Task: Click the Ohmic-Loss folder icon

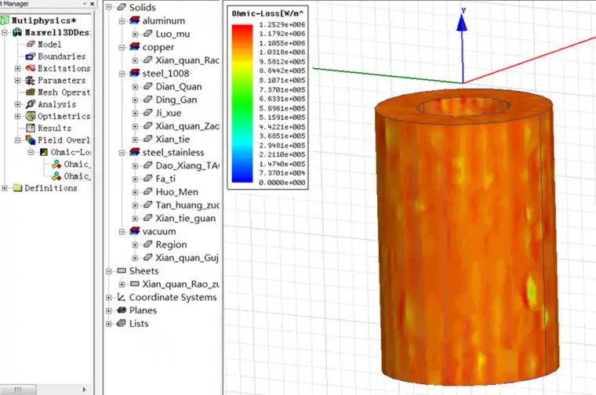Action: tap(44, 152)
